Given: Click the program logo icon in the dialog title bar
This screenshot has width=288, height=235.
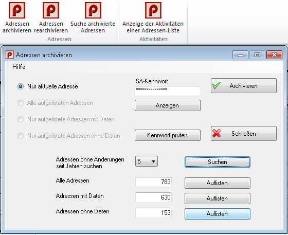Looking at the screenshot, I should coord(10,55).
